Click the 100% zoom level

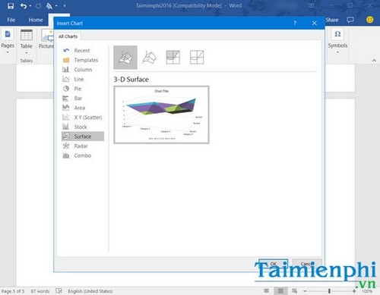pos(367,291)
